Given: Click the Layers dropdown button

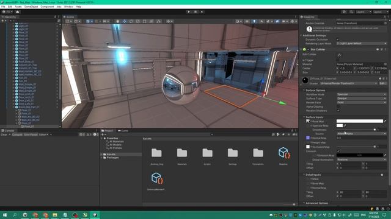Looking at the screenshot, I should pyautogui.click(x=364, y=12).
